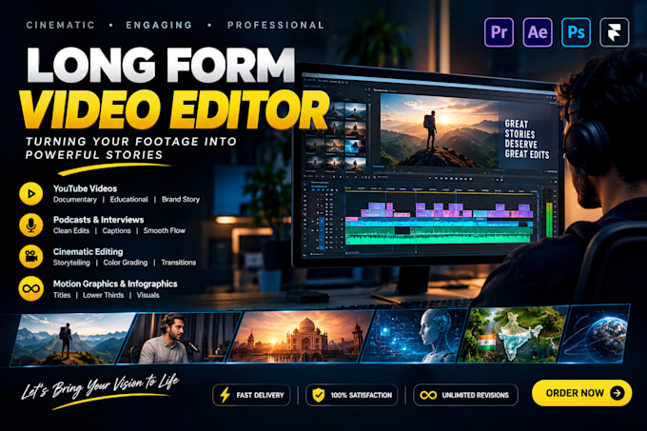
Task: Click the "Brand Story" label
Action: tap(181, 200)
